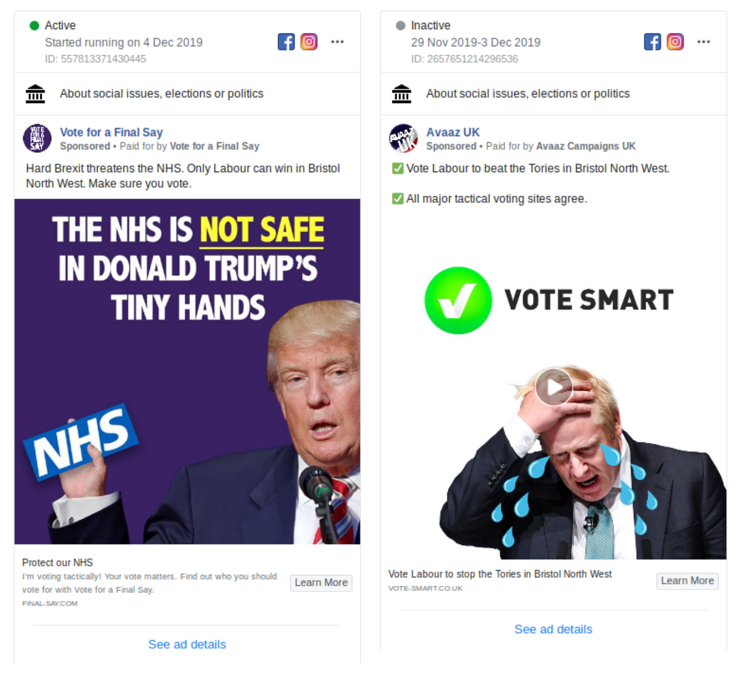Open See ad details for Avaaz ad

(553, 630)
